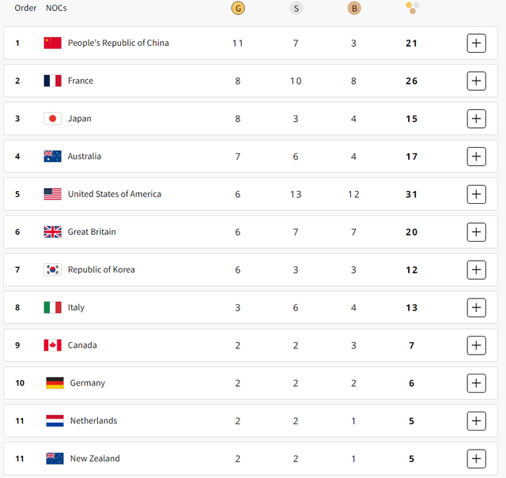Click the NOCs column header
This screenshot has height=478, width=506.
coord(56,8)
